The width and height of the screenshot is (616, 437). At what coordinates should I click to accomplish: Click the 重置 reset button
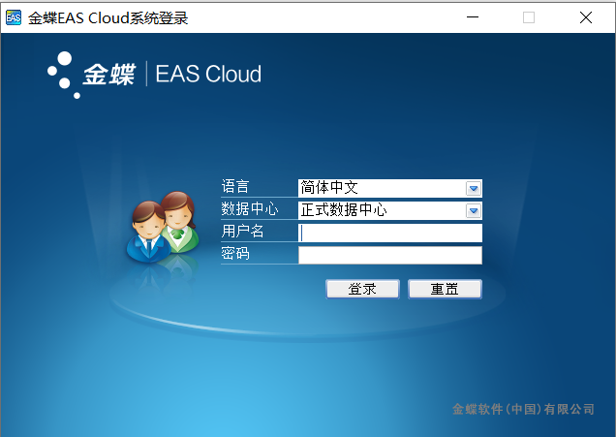pos(445,290)
